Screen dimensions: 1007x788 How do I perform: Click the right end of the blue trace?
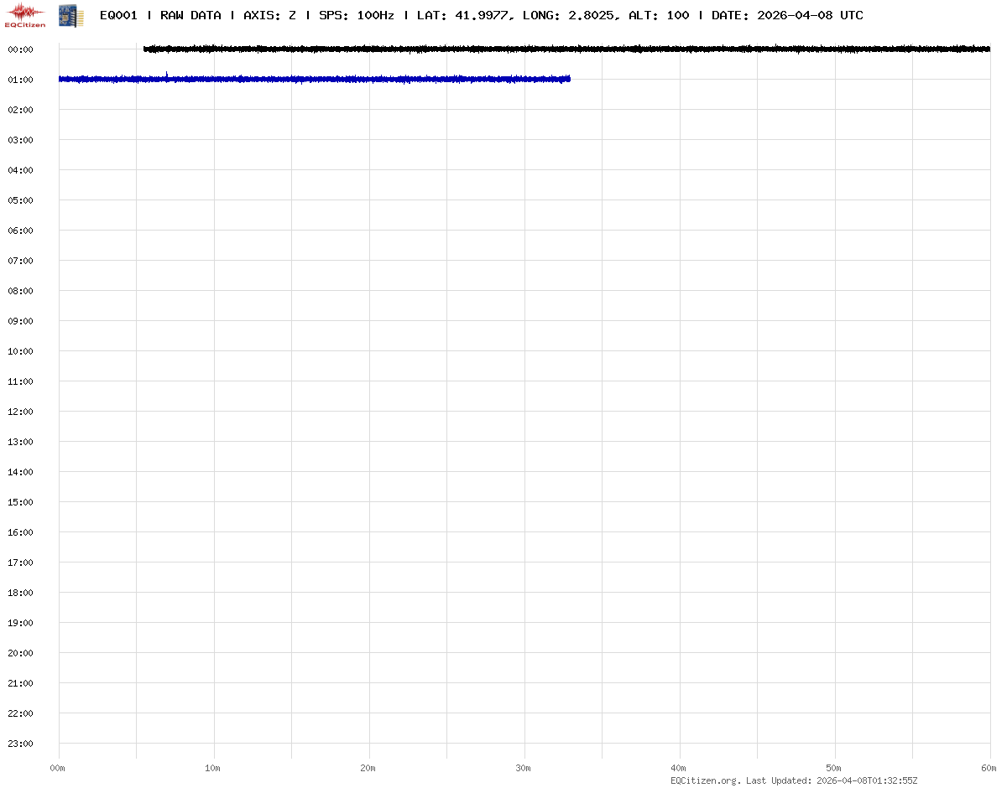569,79
